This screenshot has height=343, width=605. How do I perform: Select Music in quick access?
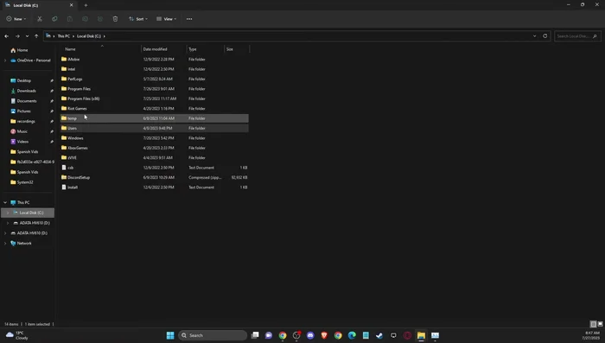pos(22,131)
